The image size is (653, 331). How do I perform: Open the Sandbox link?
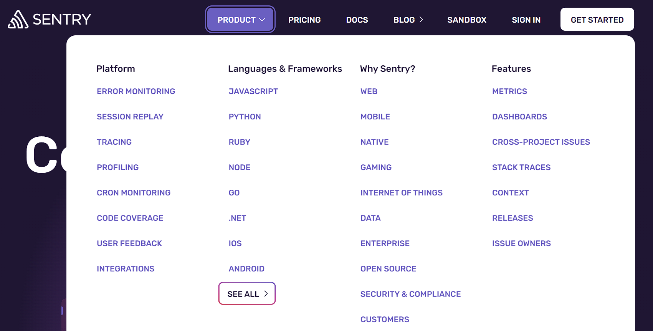(467, 20)
